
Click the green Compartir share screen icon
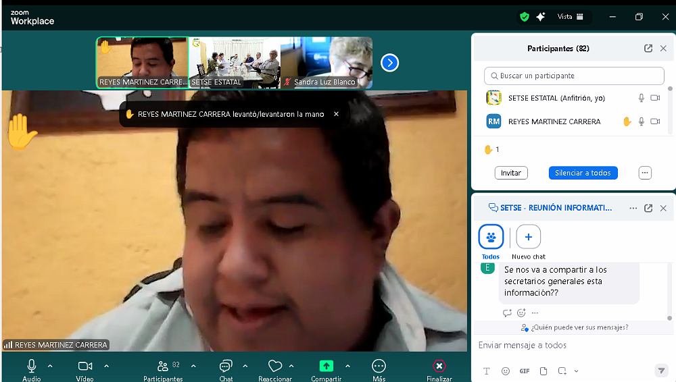coord(327,366)
